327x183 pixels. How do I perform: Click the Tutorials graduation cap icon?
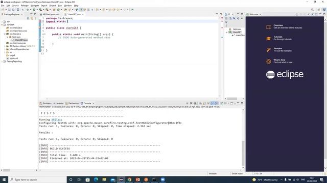269,39
